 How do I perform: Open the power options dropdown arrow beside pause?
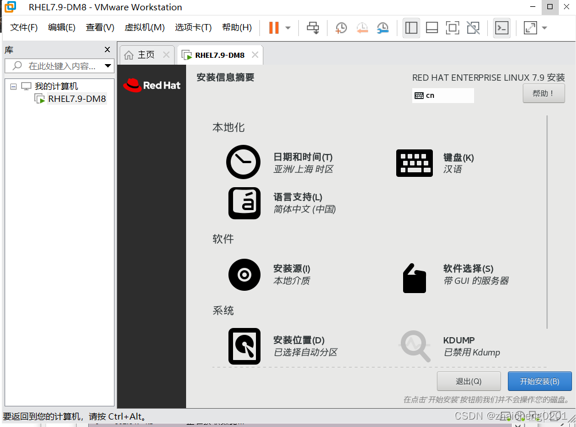288,28
